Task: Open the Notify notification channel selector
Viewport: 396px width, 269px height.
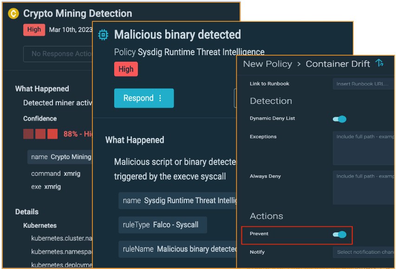Action: [364, 252]
